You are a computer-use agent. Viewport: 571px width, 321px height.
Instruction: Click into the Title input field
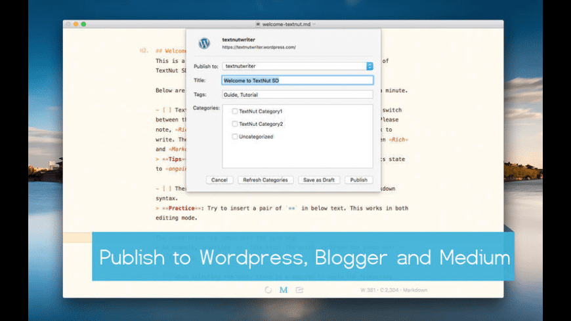297,81
